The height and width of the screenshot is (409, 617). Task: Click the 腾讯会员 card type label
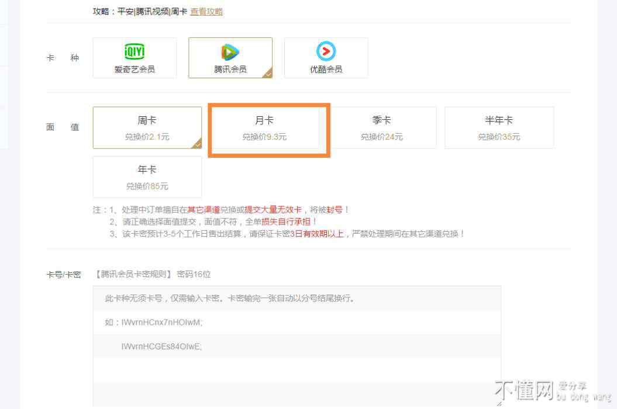(230, 69)
